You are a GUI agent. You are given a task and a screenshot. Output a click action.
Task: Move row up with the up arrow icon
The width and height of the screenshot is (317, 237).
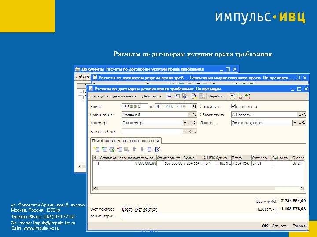[134, 149]
